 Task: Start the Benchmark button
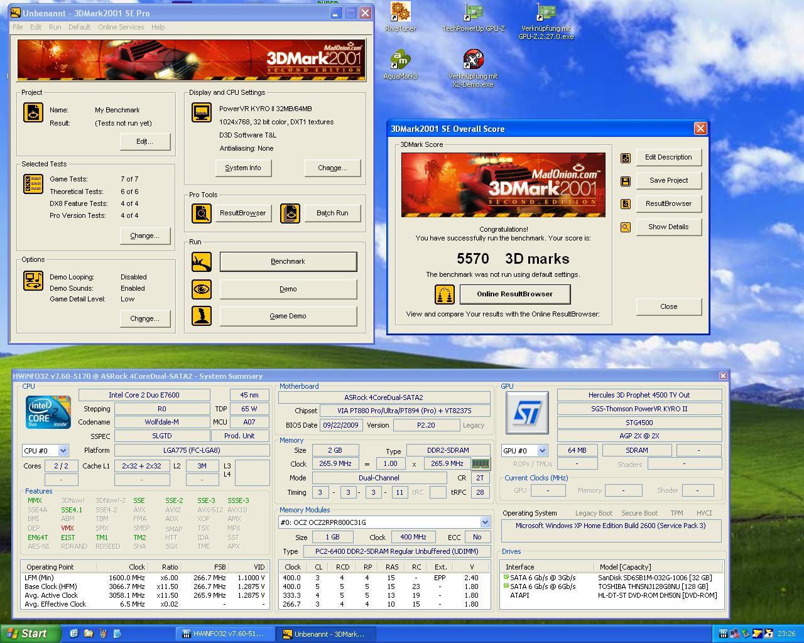[288, 262]
